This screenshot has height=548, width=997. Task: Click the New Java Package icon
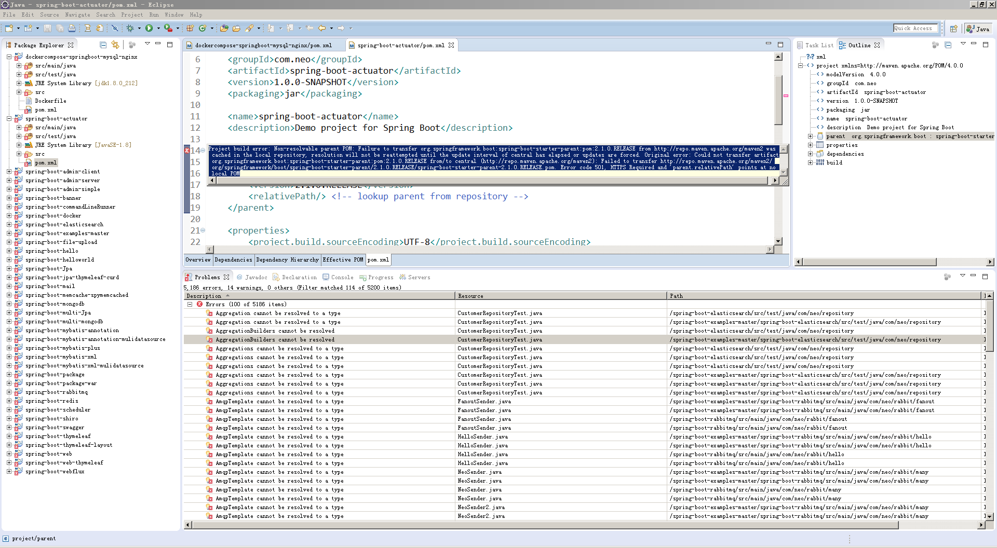pos(190,29)
